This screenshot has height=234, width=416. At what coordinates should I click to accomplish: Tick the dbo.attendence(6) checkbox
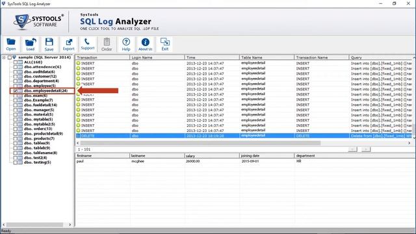(16, 67)
